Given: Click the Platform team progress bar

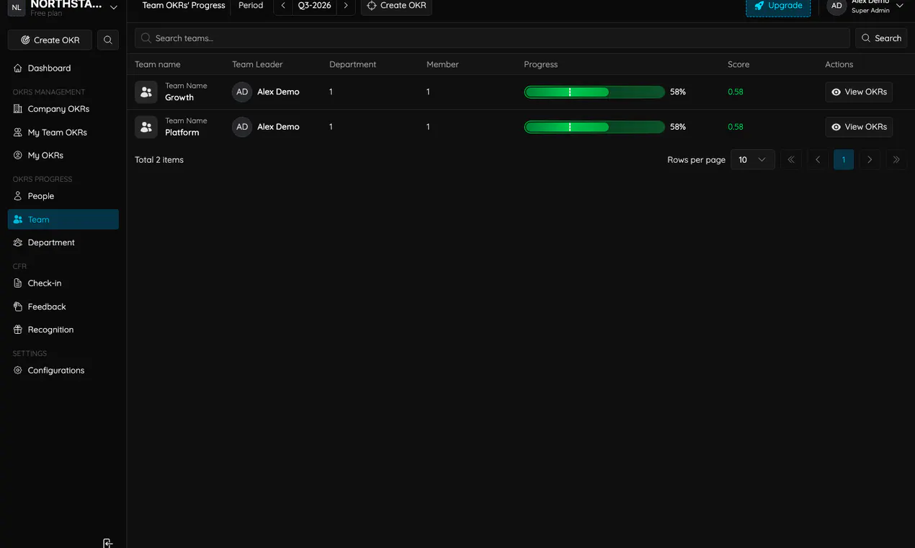Looking at the screenshot, I should [x=594, y=127].
